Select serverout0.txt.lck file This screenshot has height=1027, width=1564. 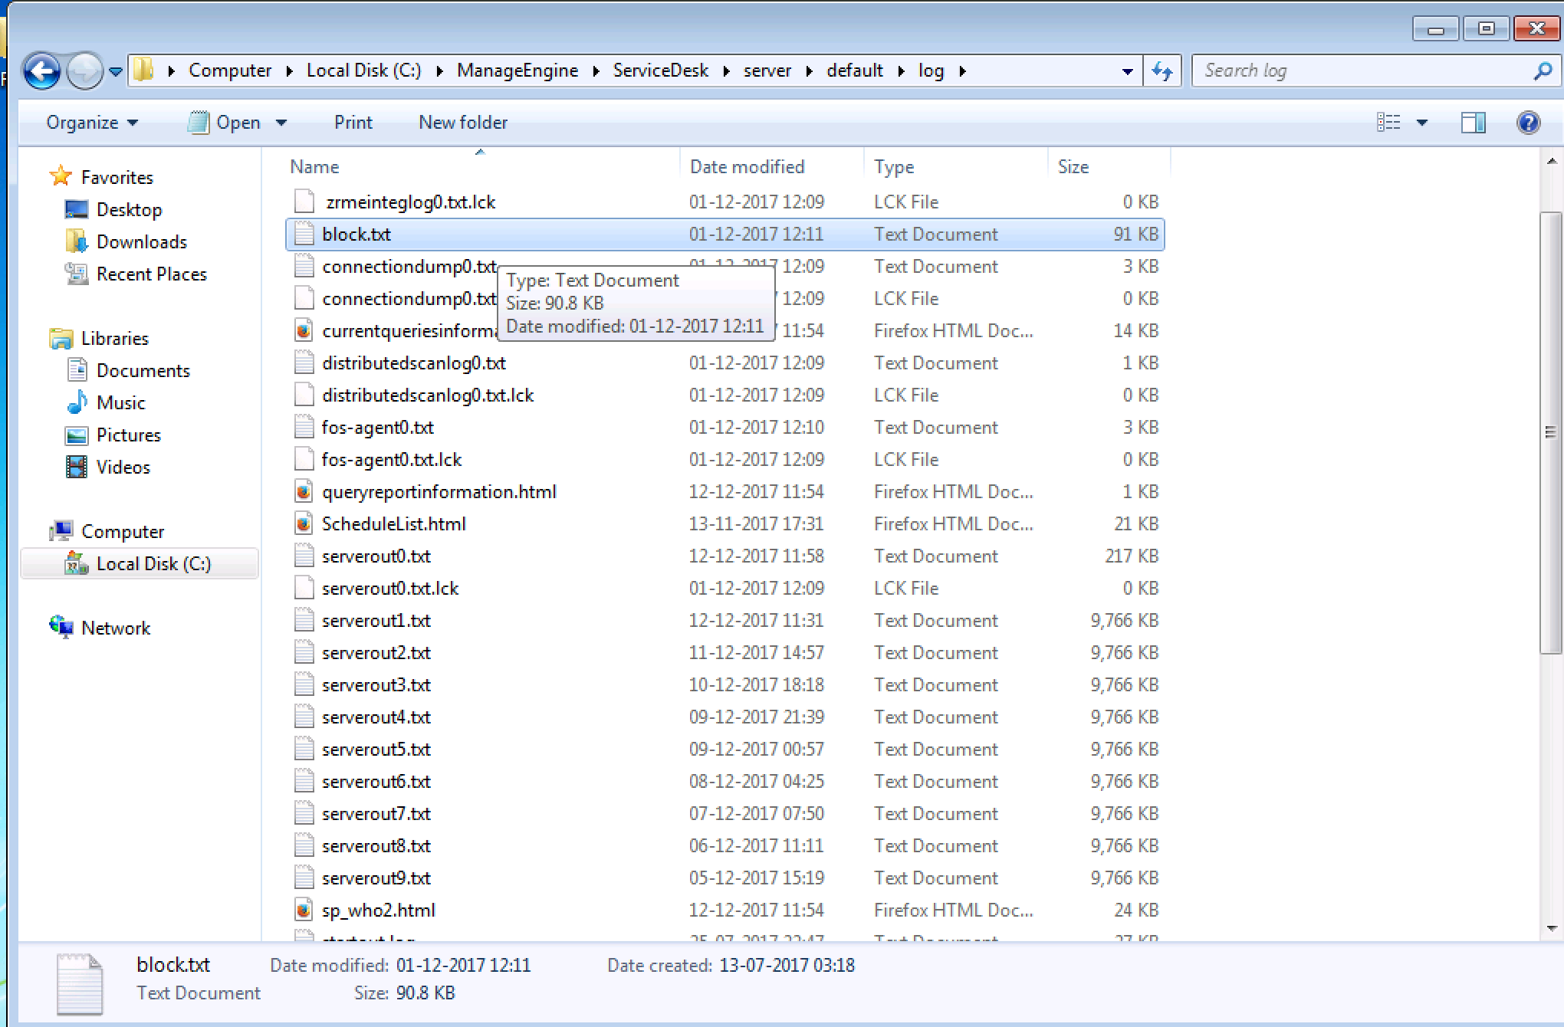point(390,589)
